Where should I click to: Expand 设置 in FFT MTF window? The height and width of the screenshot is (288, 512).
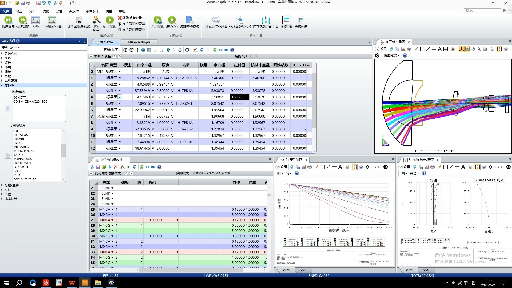coord(278,167)
